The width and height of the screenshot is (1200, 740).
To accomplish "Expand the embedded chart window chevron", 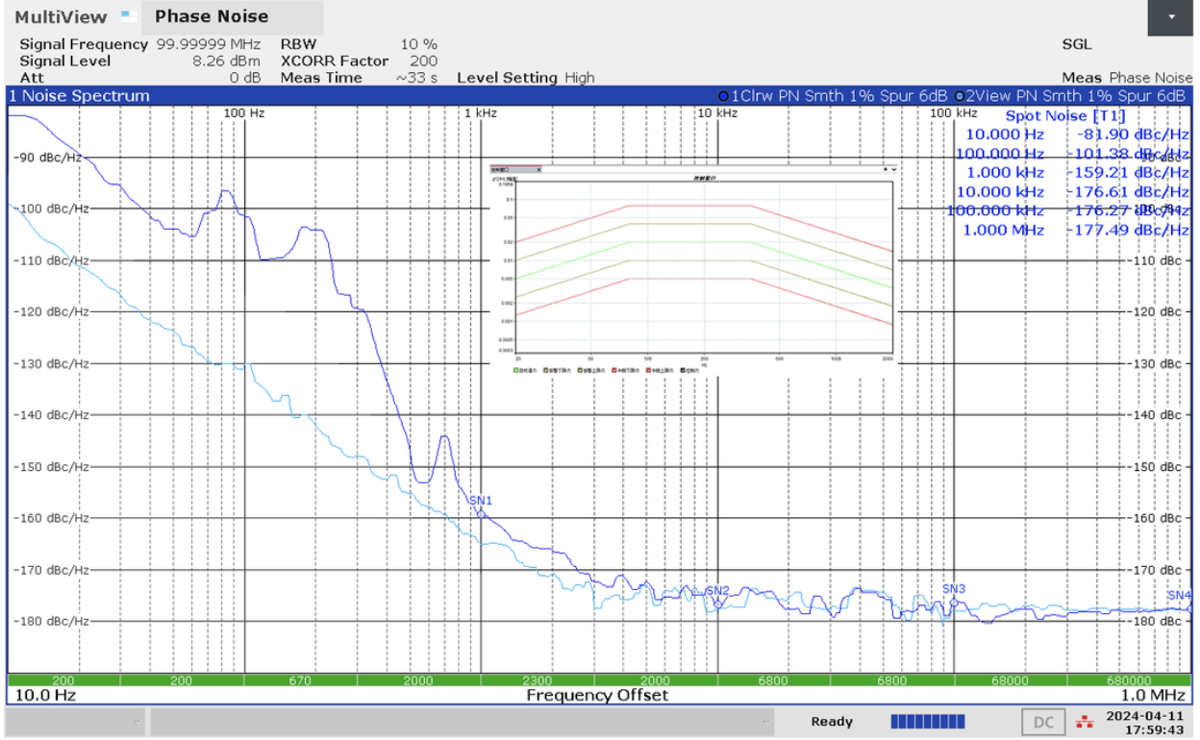I will click(895, 169).
